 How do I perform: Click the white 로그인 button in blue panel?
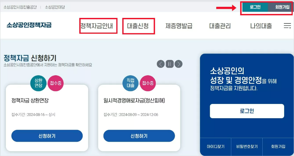tap(247, 111)
